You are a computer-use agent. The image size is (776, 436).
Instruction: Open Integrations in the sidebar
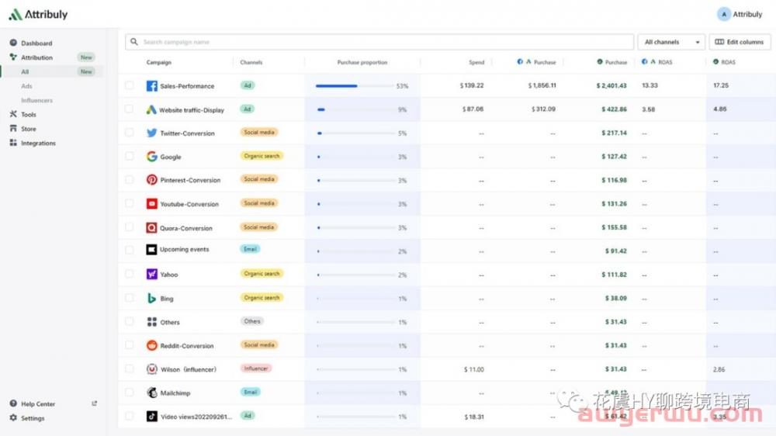38,143
